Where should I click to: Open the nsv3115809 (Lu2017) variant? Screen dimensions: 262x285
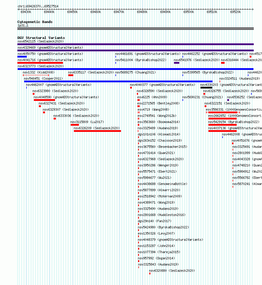(x=87, y=122)
